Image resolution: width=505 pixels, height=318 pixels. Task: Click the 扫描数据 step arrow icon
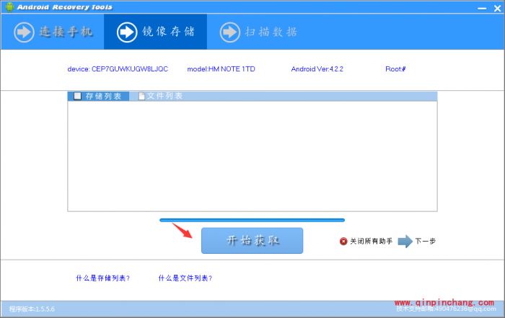pyautogui.click(x=229, y=32)
